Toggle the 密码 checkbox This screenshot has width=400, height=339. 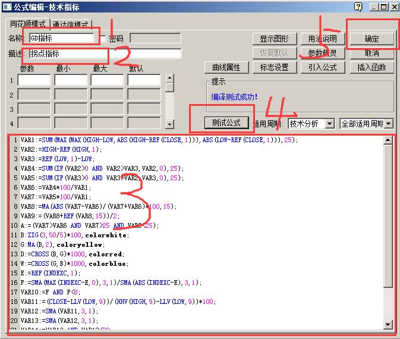pyautogui.click(x=103, y=39)
